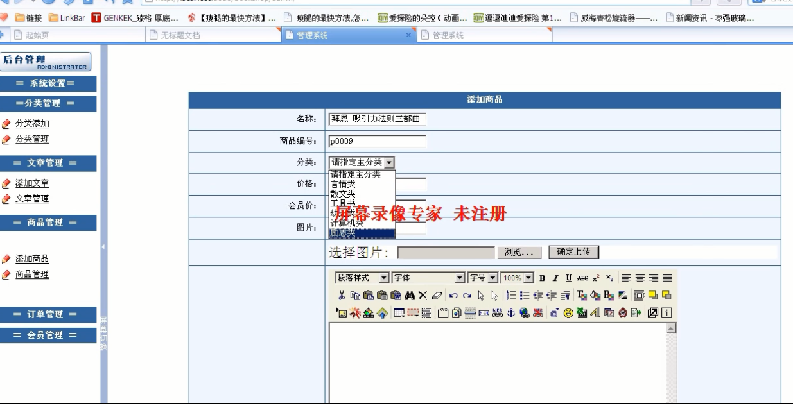This screenshot has height=404, width=793.
Task: Insert a numbered list
Action: pyautogui.click(x=510, y=296)
